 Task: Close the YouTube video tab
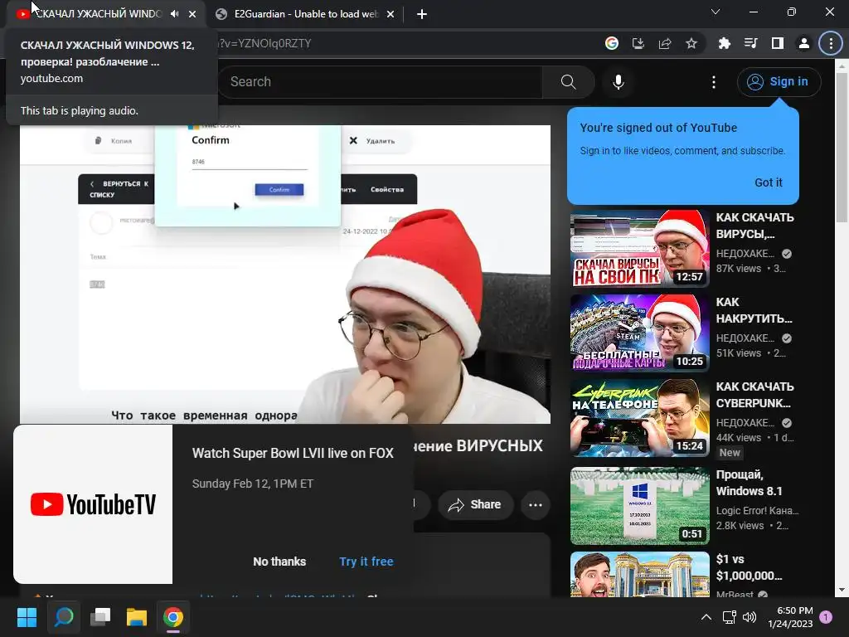click(192, 14)
